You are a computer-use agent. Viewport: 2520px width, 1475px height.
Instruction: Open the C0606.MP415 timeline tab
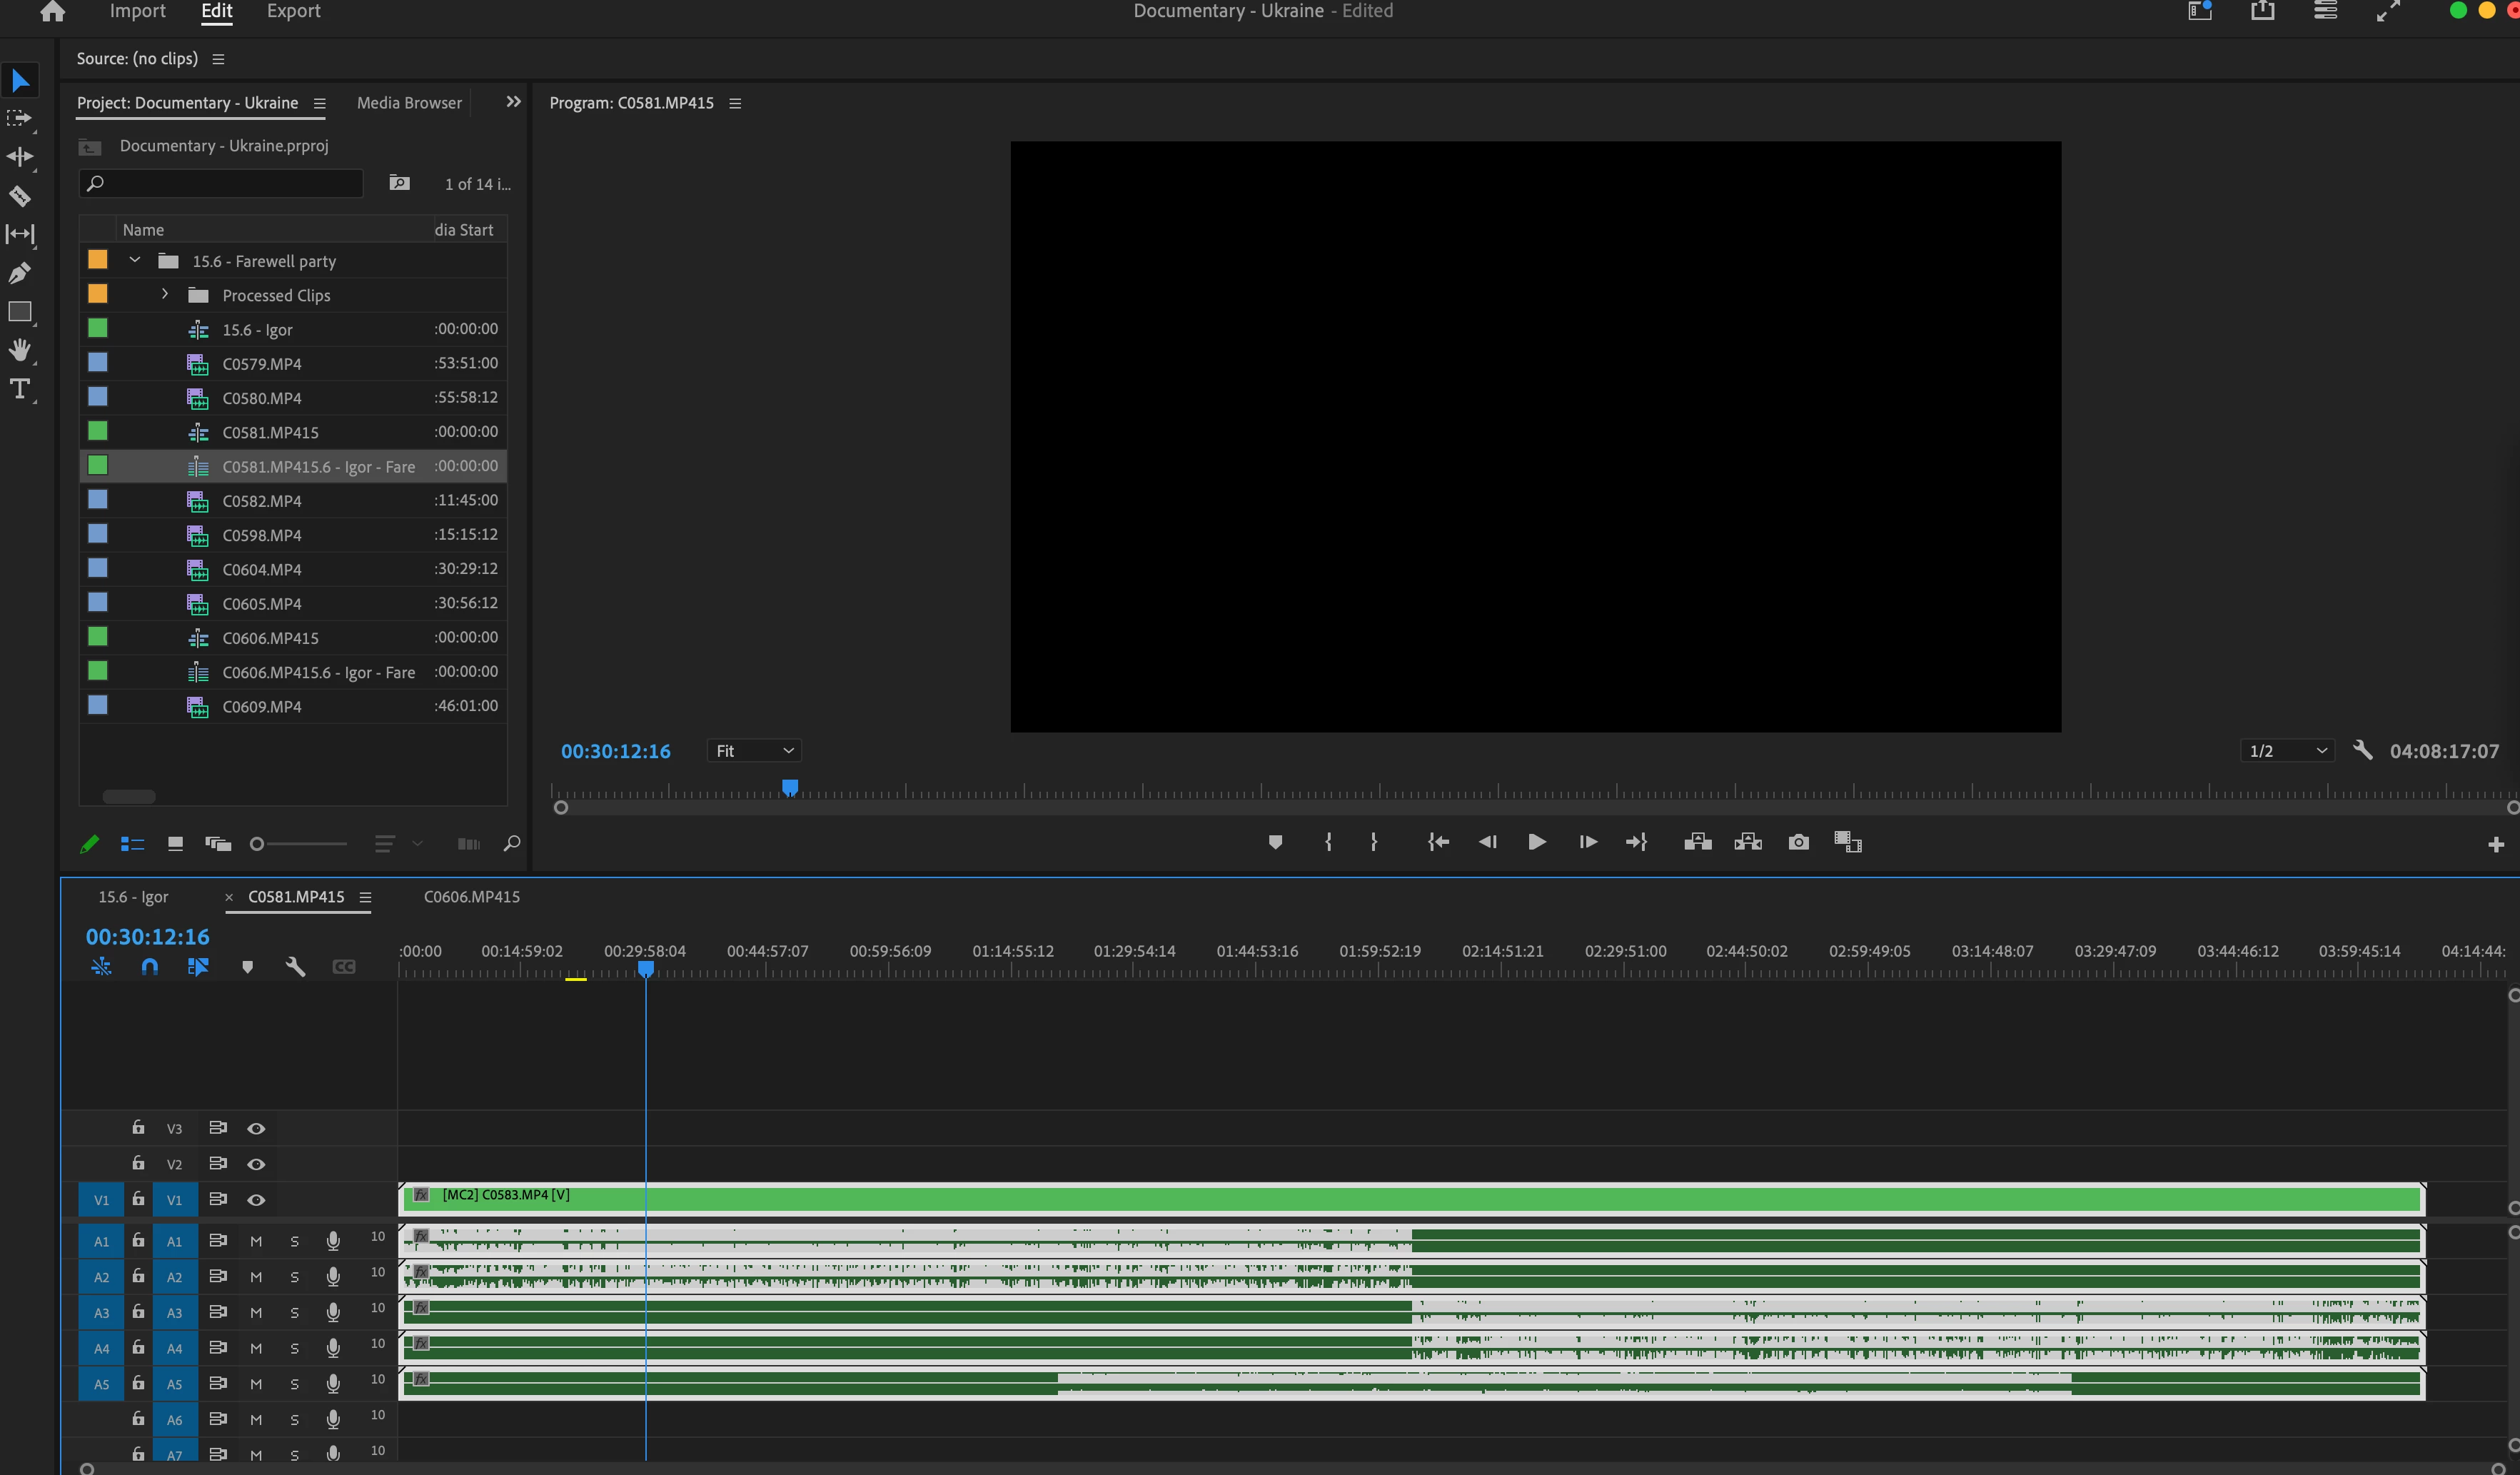point(471,897)
